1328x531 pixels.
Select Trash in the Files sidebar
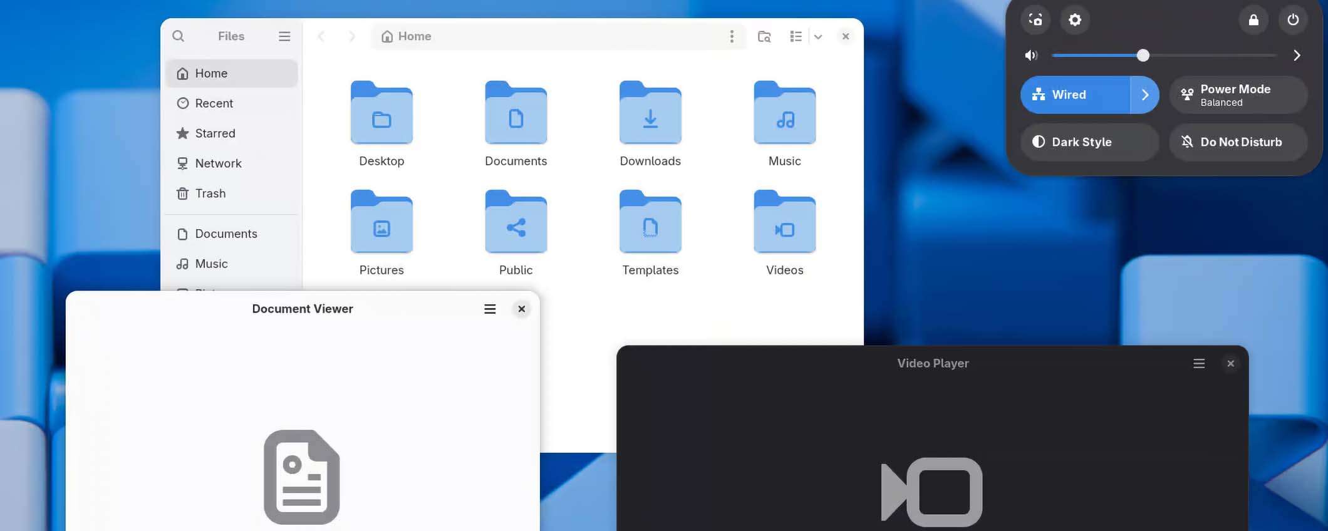click(210, 193)
